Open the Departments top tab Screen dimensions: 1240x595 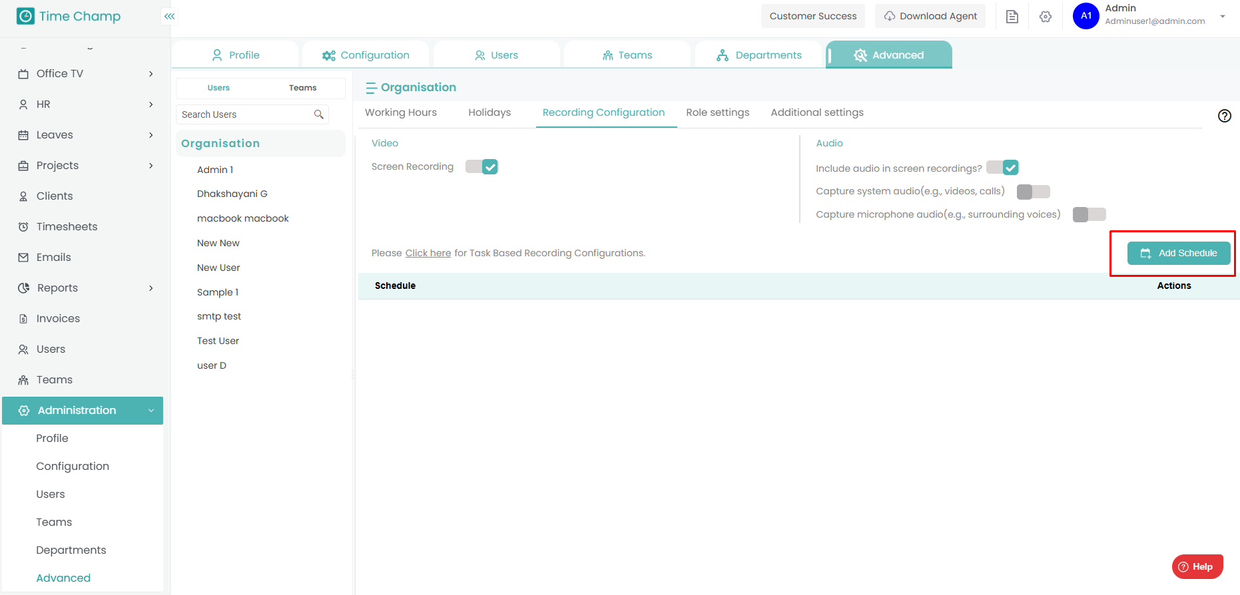pos(759,55)
